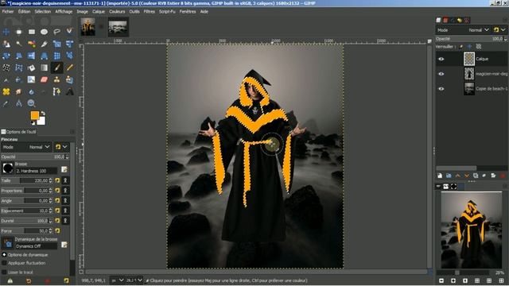The height and width of the screenshot is (286, 509).
Task: Open the Calque menu
Action: pyautogui.click(x=99, y=11)
